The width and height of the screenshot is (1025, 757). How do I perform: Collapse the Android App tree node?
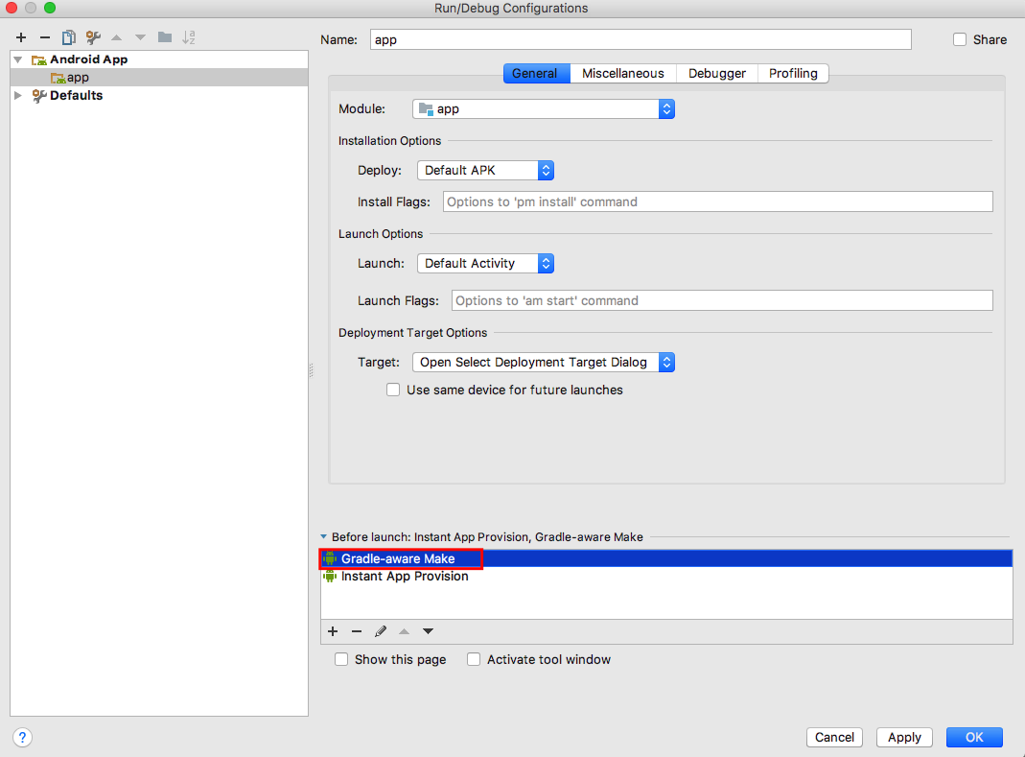coord(18,59)
